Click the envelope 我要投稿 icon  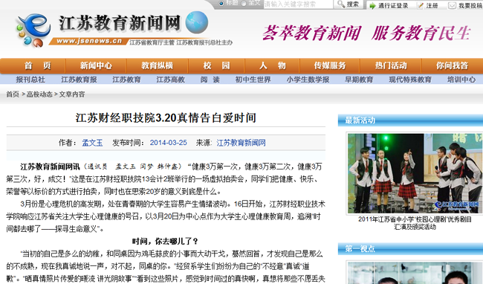(452, 5)
